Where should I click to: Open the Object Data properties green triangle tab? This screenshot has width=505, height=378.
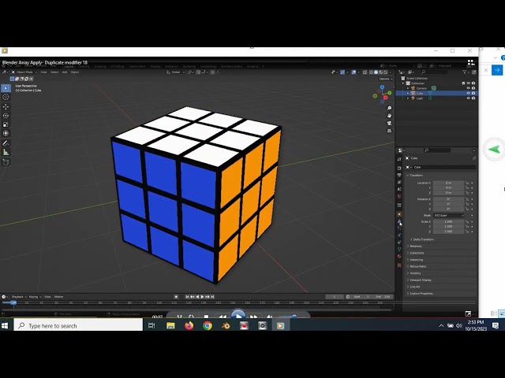[399, 250]
